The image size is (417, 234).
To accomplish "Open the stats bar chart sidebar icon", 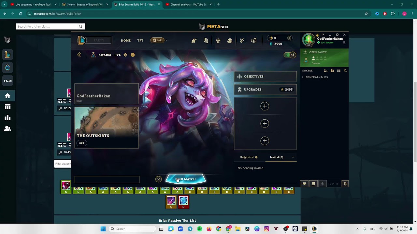I will click(7, 118).
